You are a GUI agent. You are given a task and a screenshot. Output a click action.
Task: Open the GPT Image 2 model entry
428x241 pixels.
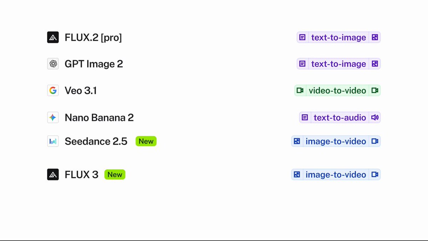tap(94, 64)
